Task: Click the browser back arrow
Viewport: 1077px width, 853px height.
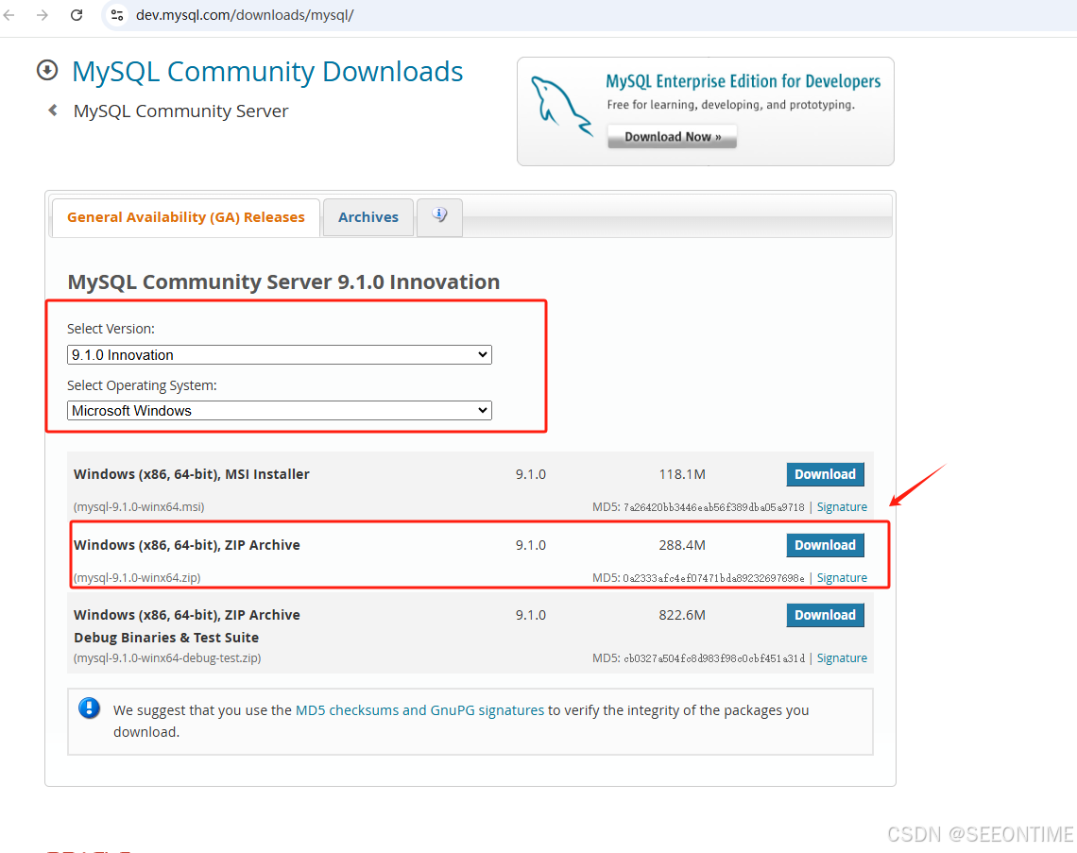Action: click(x=9, y=15)
